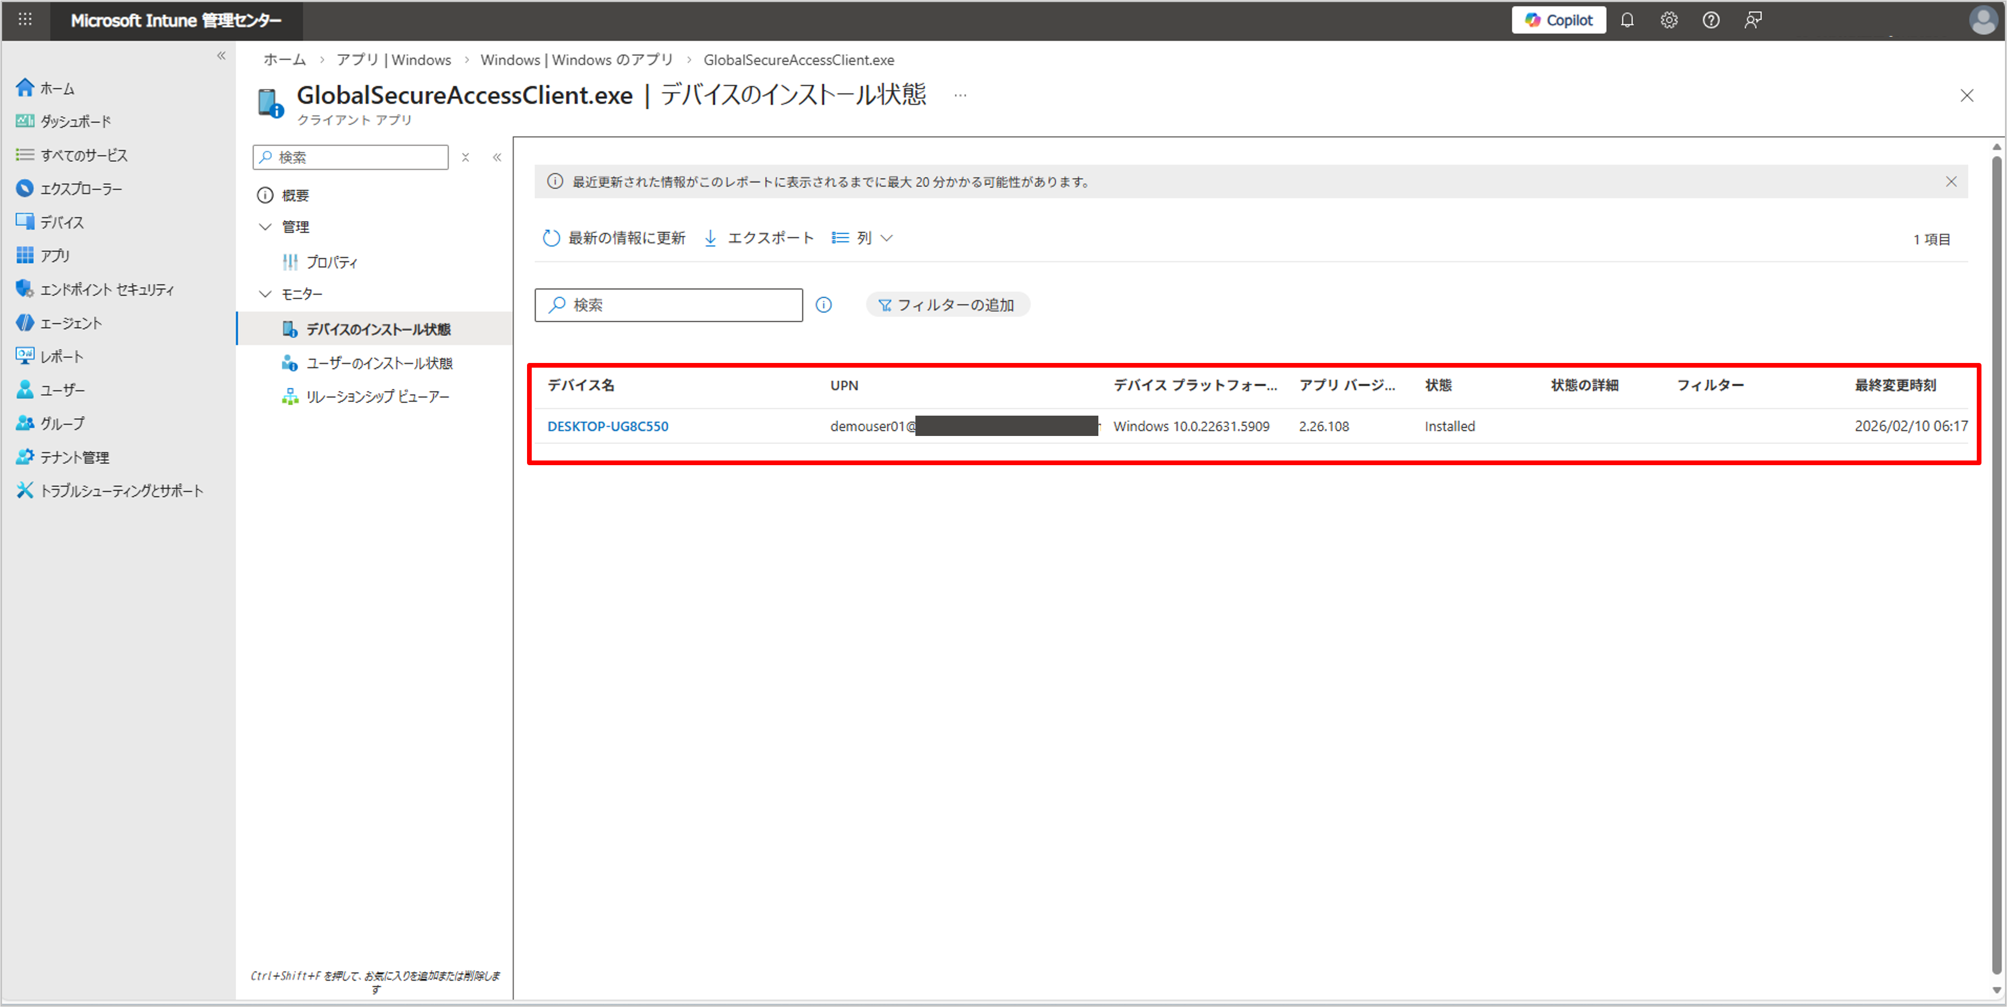Collapse the 管理 section
This screenshot has width=2007, height=1007.
[x=265, y=227]
